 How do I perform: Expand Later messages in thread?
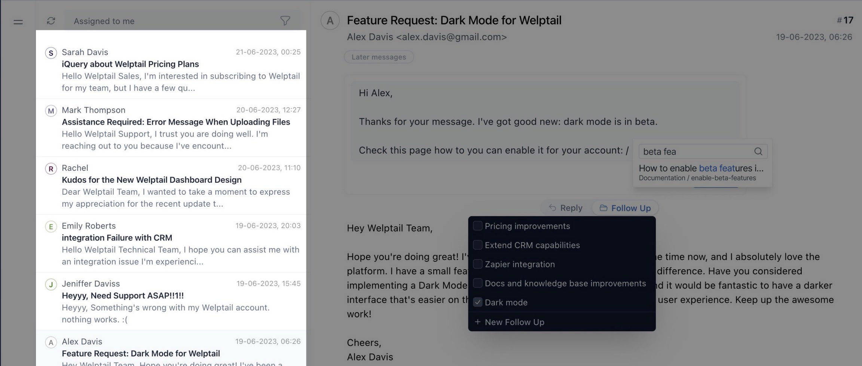pos(379,57)
